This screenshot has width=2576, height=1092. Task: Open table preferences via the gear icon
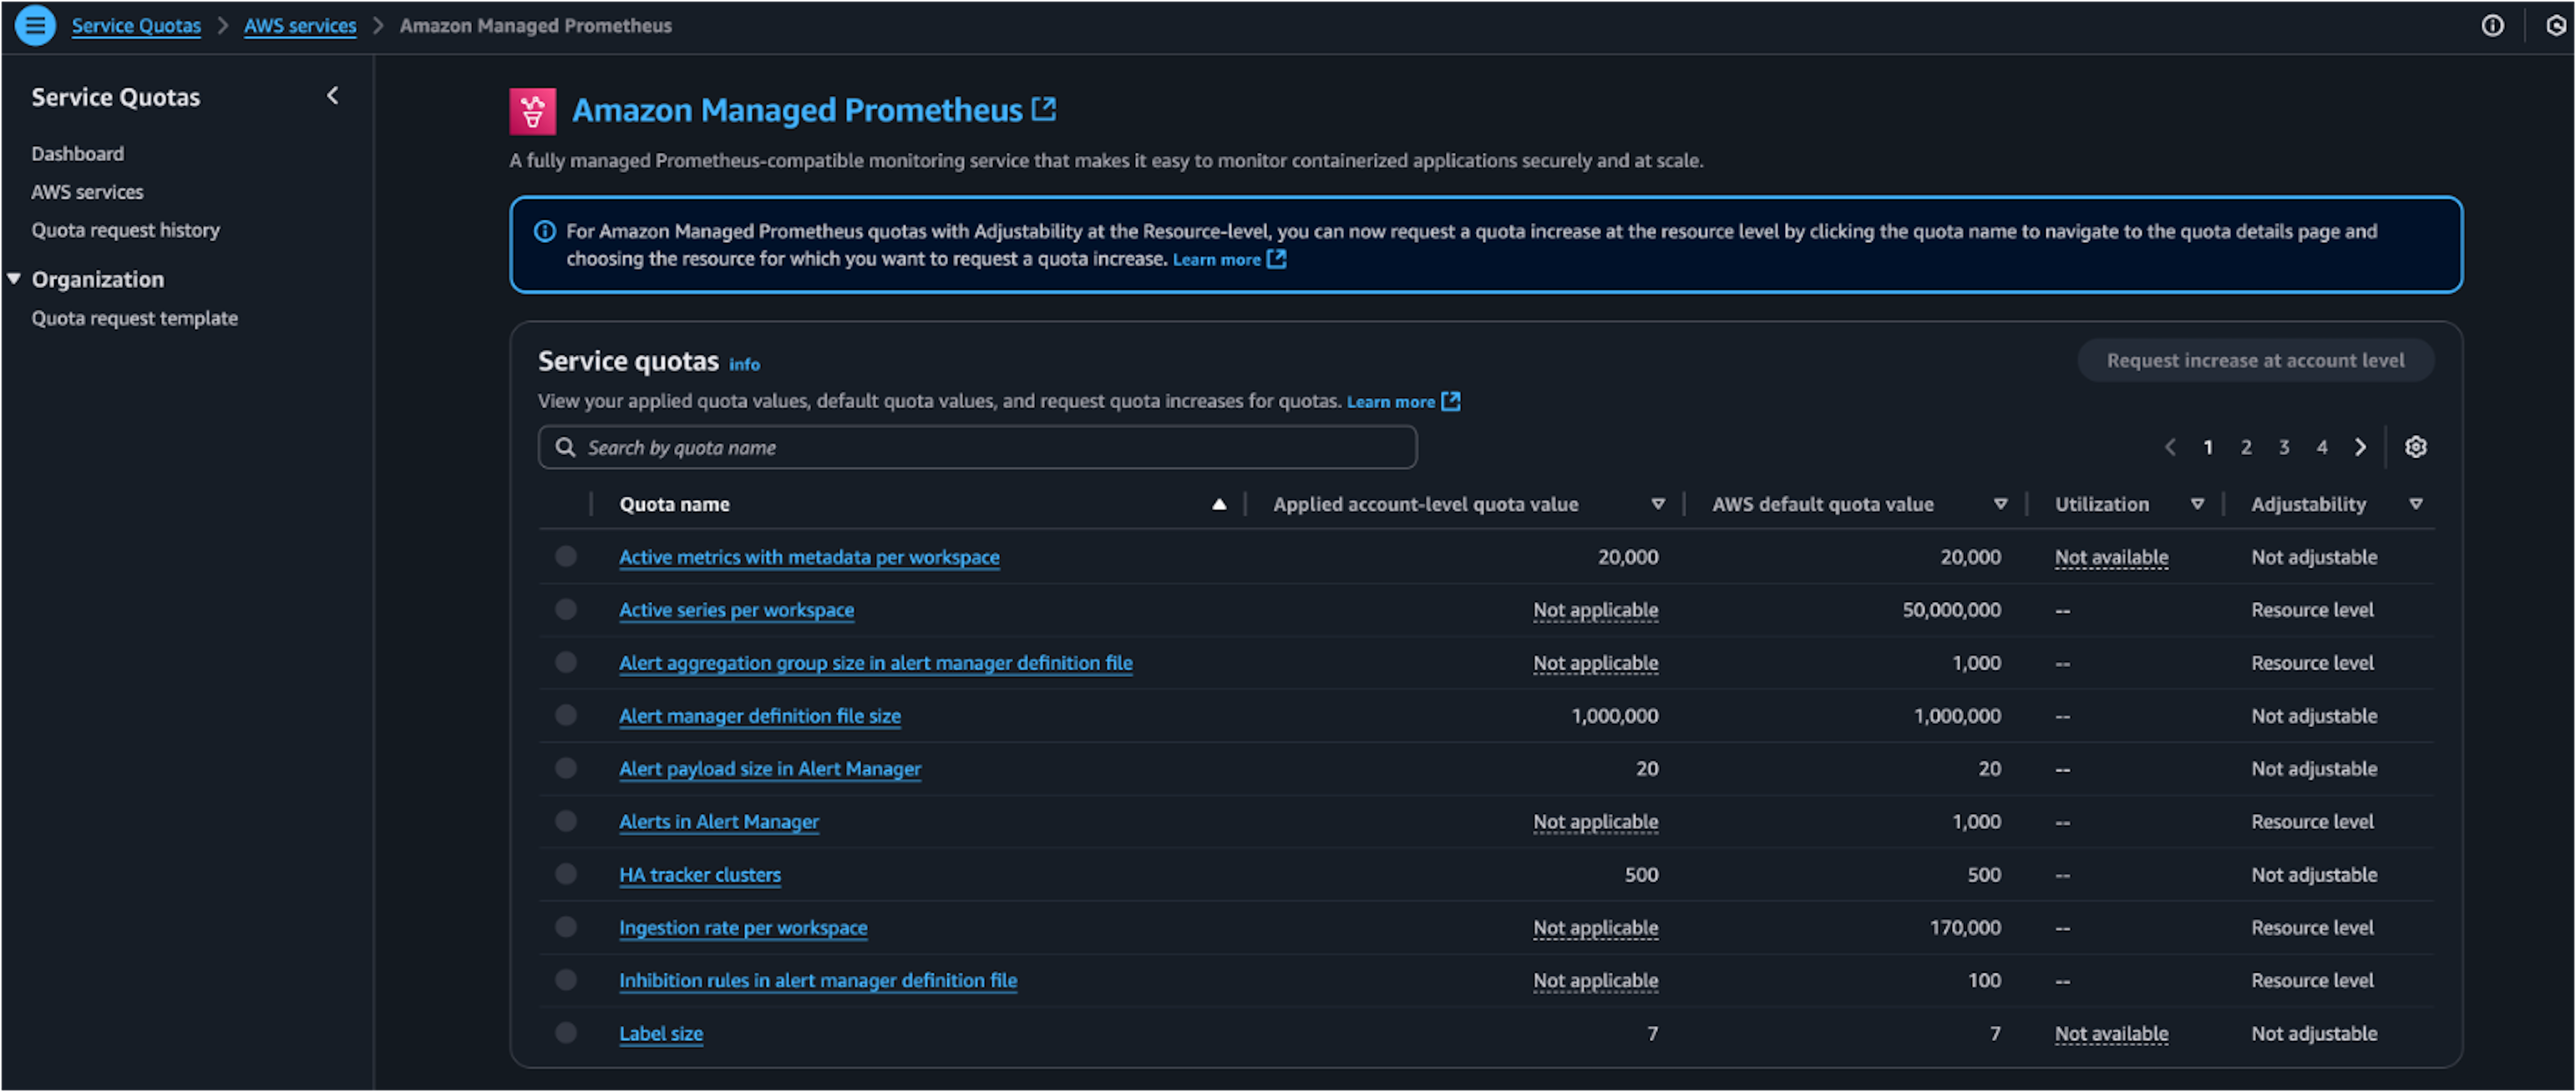[2416, 447]
